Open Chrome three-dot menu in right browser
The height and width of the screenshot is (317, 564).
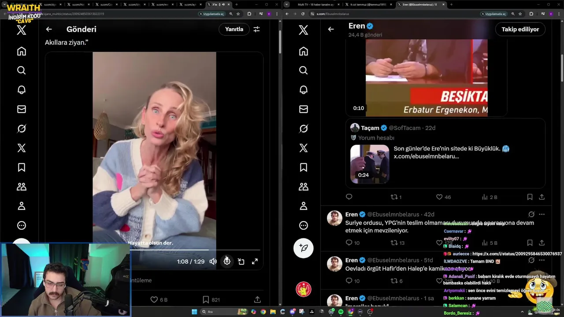559,14
